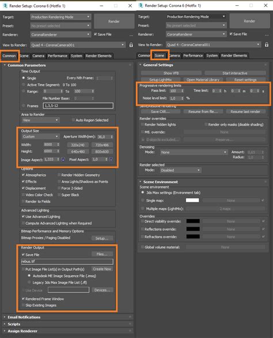Click Start interactive button
The height and width of the screenshot is (338, 273).
pos(235,73)
